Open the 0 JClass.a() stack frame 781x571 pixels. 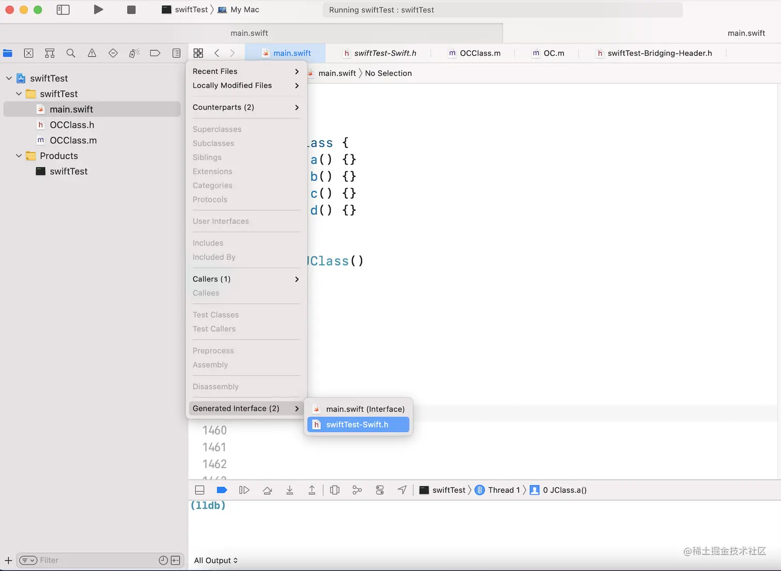pos(558,490)
